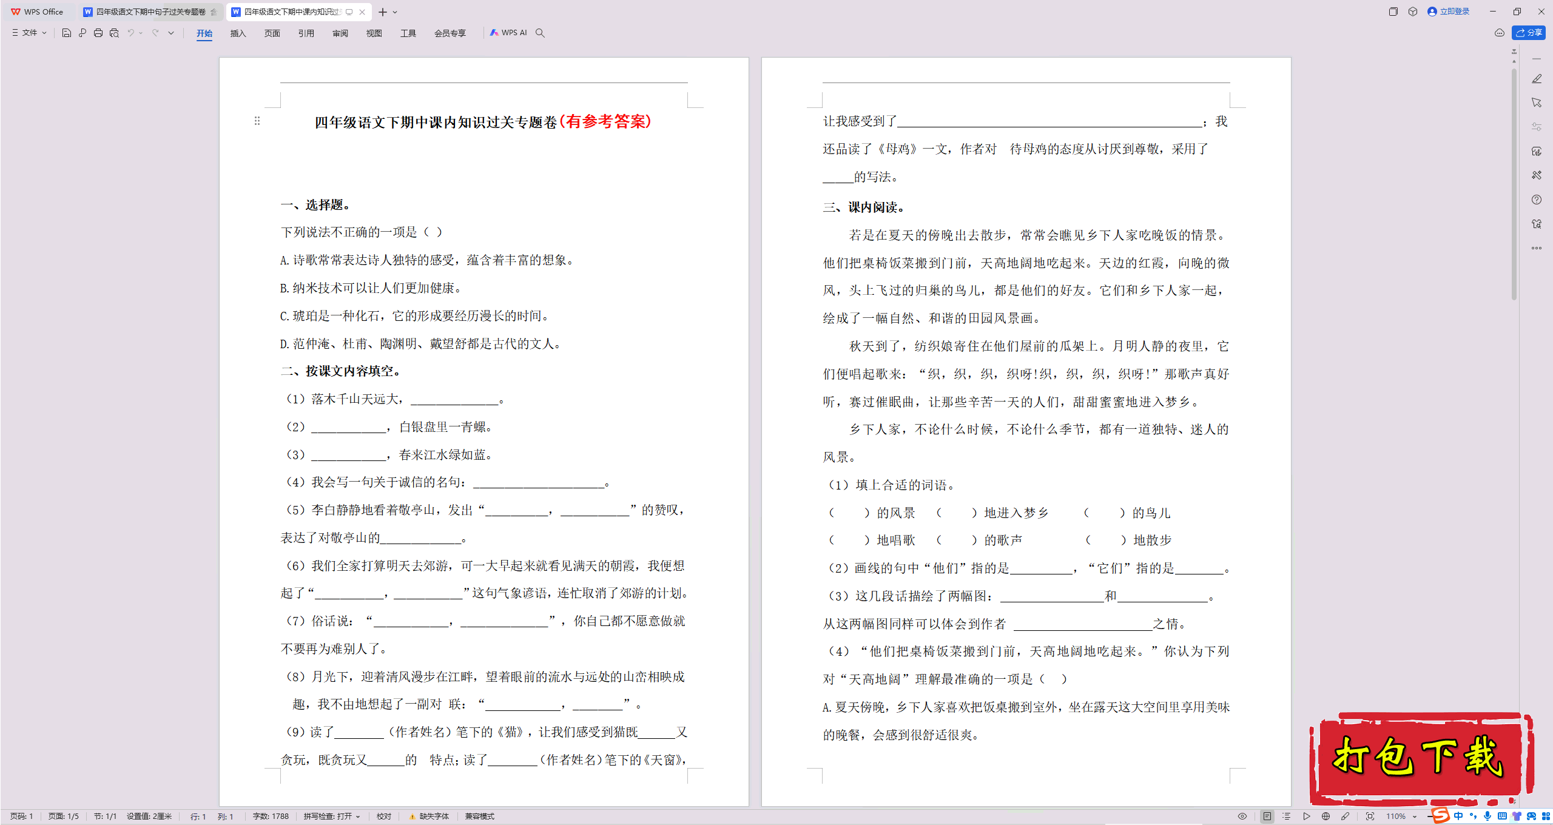Image resolution: width=1553 pixels, height=825 pixels.
Task: Open WPS AI assistant
Action: [x=508, y=33]
